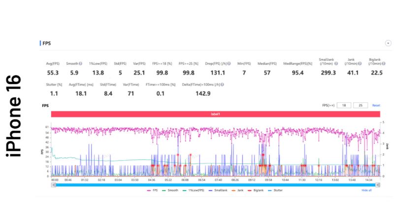Toggle the Smooth series in the legend
This screenshot has height=221, width=394.
click(x=170, y=191)
